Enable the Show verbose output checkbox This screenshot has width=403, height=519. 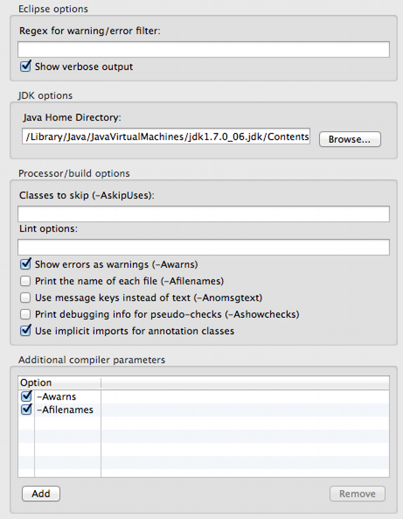coord(25,67)
